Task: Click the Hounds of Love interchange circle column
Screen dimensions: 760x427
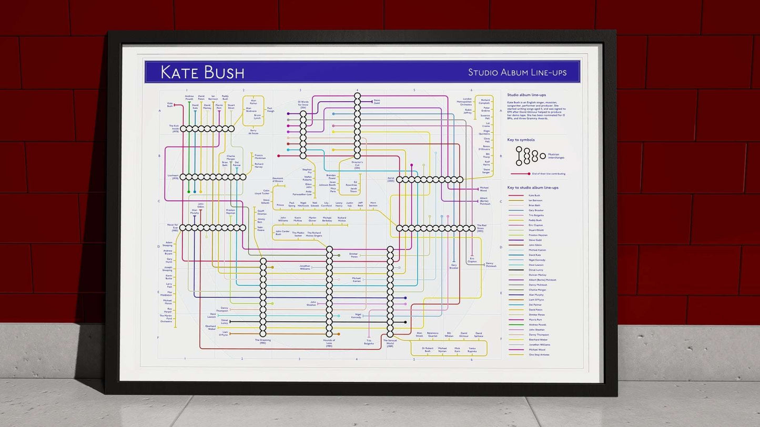Action: [329, 291]
